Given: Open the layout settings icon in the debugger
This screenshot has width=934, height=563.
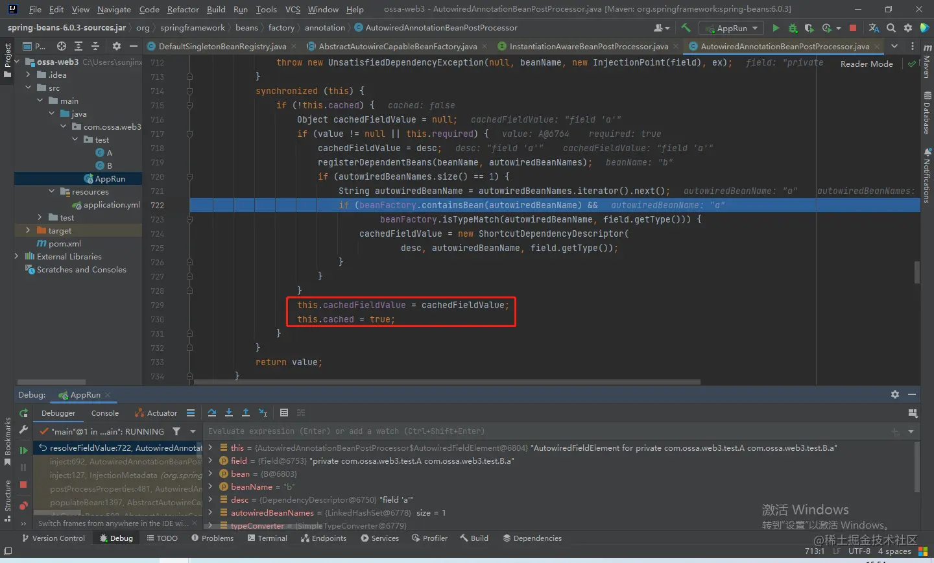Looking at the screenshot, I should pos(913,413).
